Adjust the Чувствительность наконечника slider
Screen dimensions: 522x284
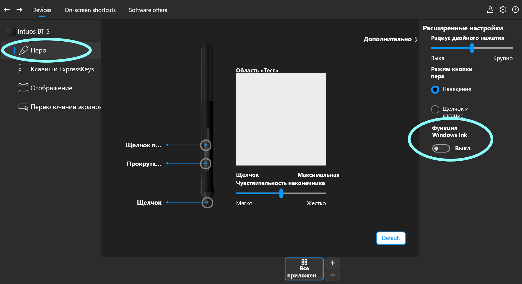[x=281, y=193]
